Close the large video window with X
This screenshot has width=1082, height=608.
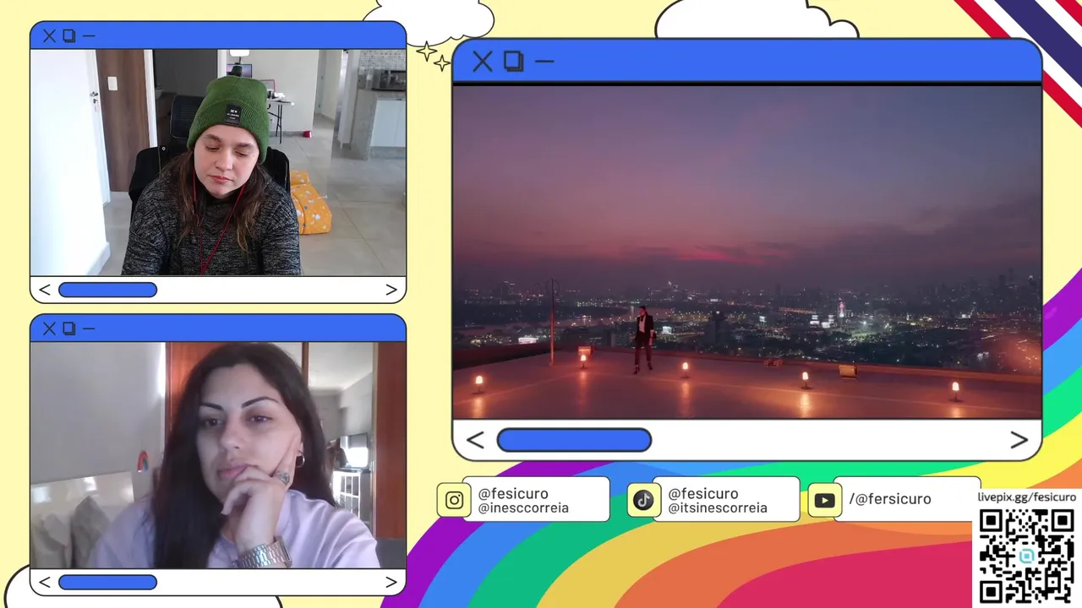coord(482,61)
